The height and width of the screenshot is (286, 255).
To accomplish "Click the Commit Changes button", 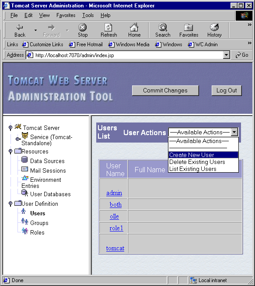I will coord(165,91).
